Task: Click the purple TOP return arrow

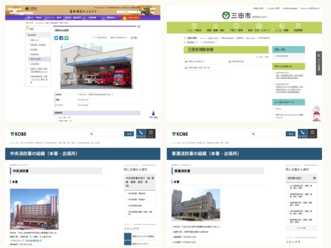Action: tap(153, 114)
